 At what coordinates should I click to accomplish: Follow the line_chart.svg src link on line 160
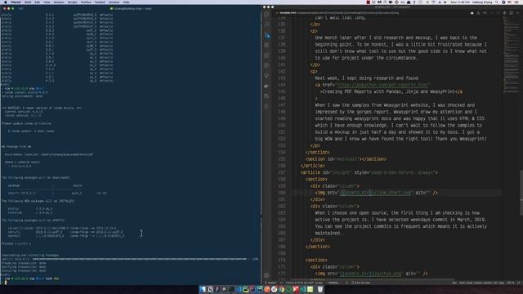376,193
